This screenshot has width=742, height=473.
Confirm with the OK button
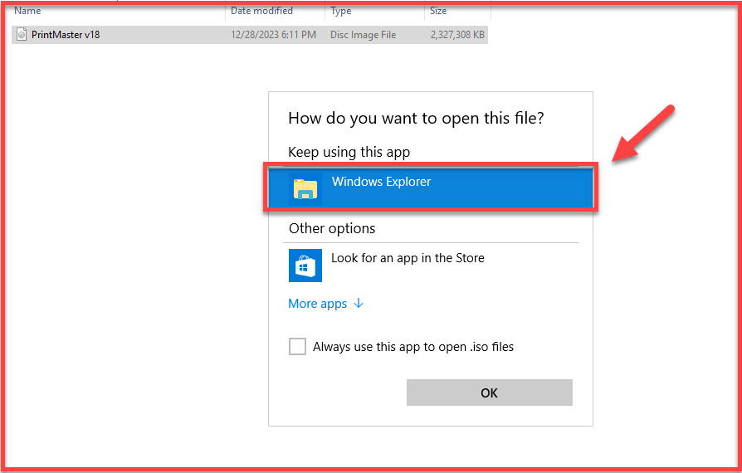pos(490,393)
